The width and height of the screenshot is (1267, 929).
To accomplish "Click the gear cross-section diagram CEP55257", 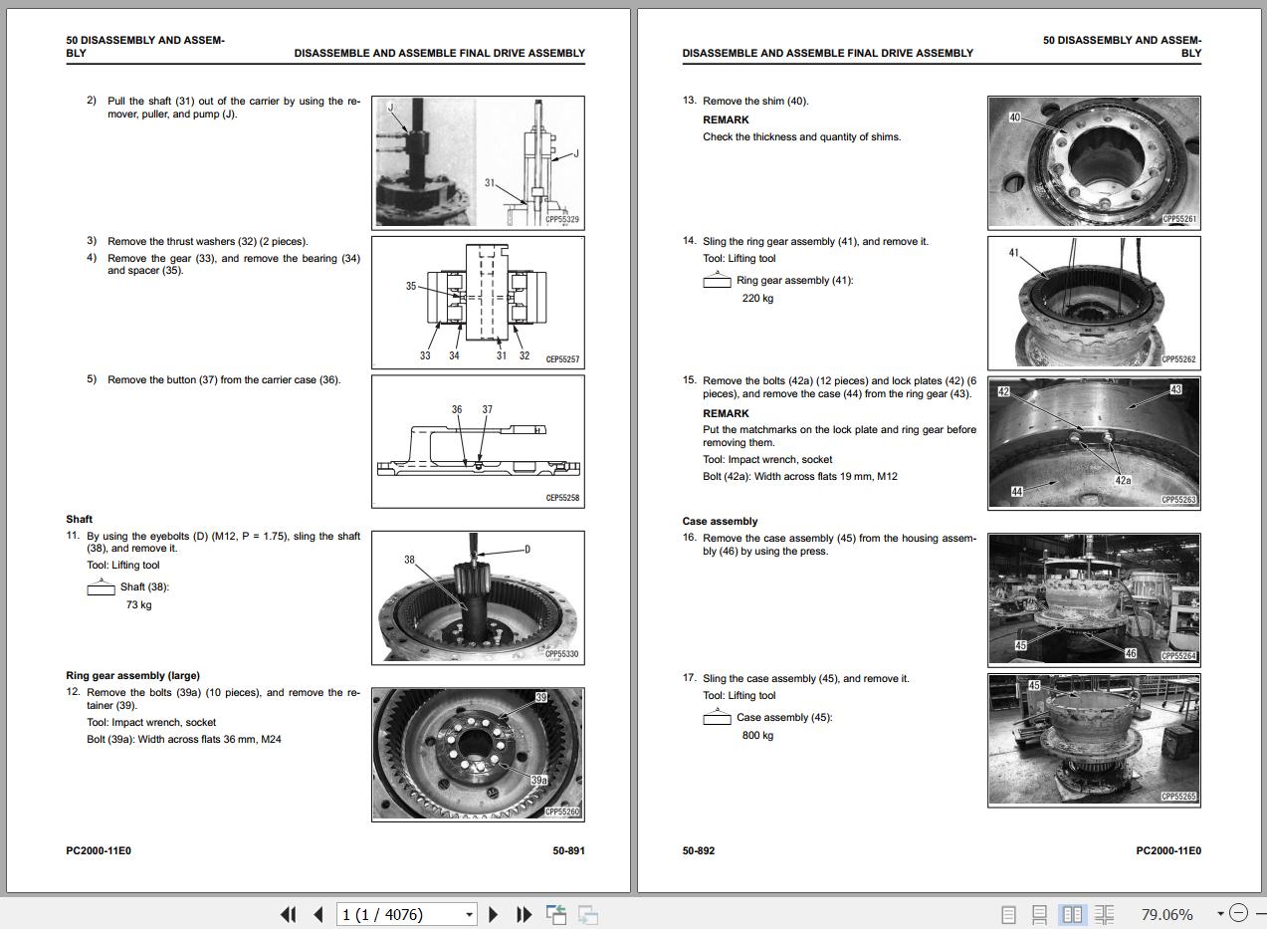I will [x=478, y=302].
